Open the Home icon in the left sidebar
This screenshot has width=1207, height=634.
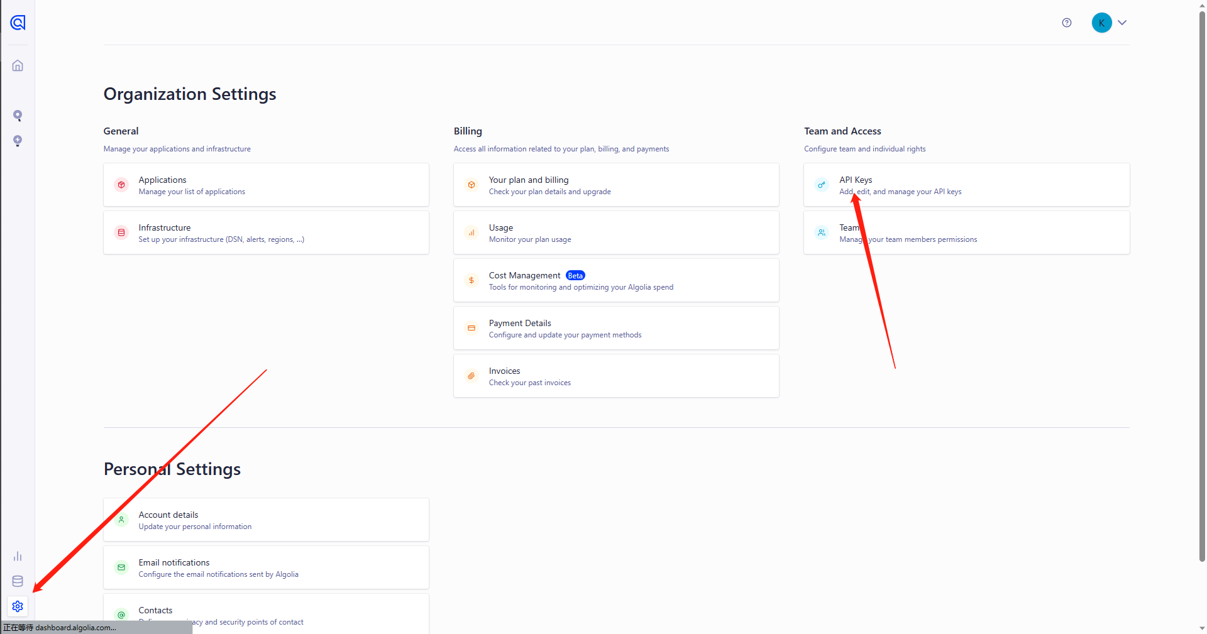coord(18,66)
